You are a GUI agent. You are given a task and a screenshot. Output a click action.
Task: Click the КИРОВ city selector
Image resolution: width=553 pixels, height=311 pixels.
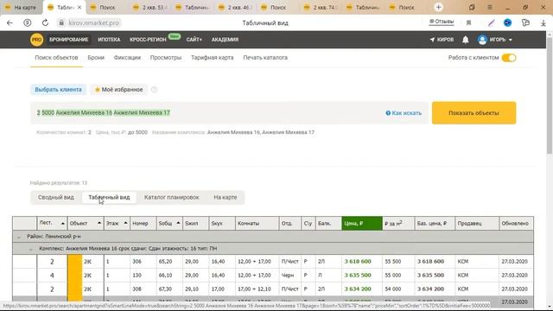442,40
